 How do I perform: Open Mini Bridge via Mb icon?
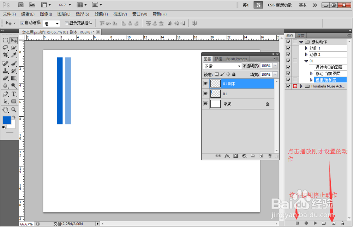(32, 5)
